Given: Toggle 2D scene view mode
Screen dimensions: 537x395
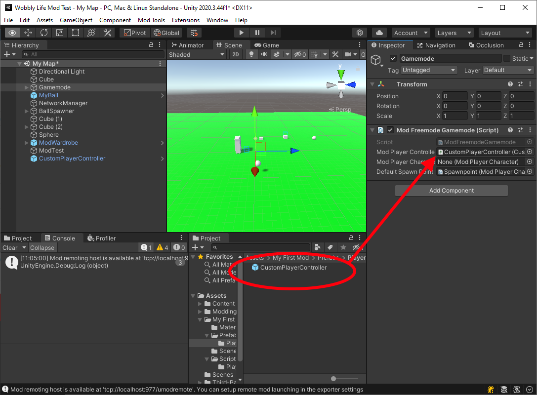Looking at the screenshot, I should (x=236, y=54).
